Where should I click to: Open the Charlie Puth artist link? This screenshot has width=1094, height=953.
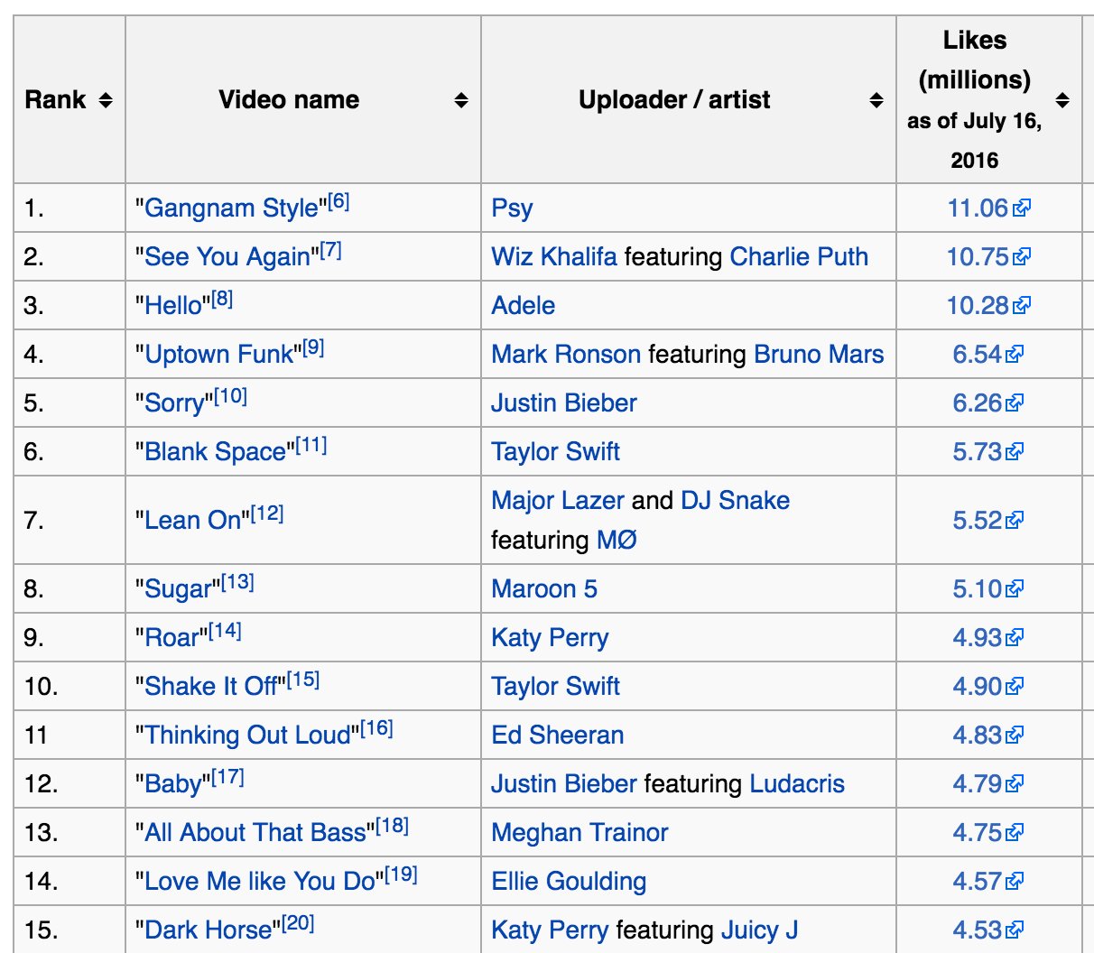[799, 257]
